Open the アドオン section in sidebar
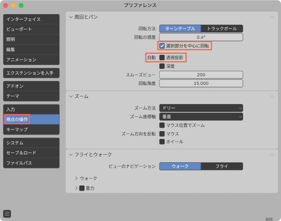Screen dimensions: 281x221 tap(31, 86)
